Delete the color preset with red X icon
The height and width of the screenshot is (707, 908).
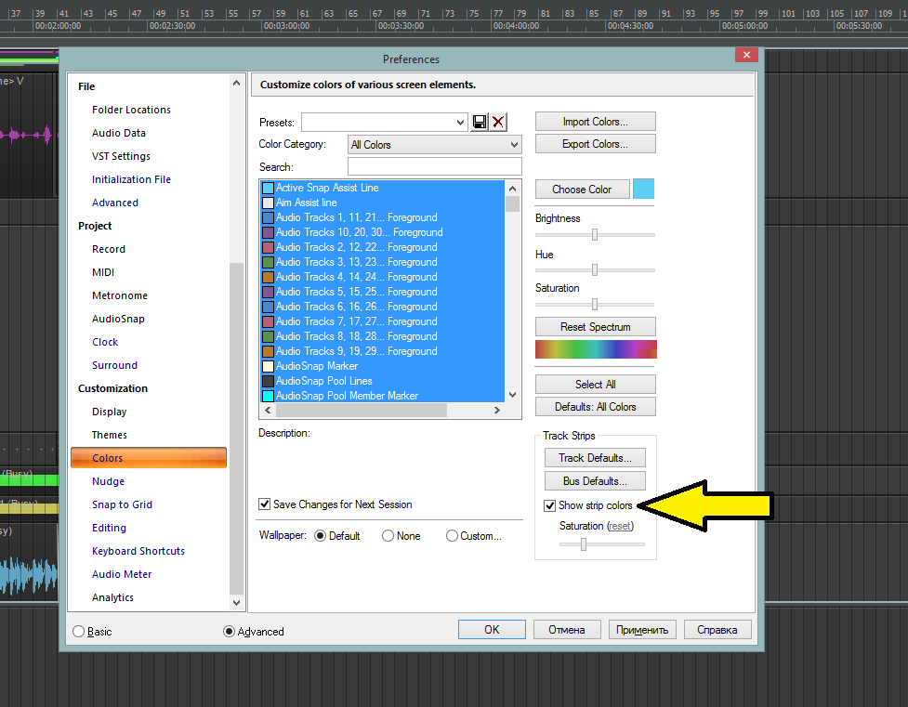pyautogui.click(x=498, y=123)
